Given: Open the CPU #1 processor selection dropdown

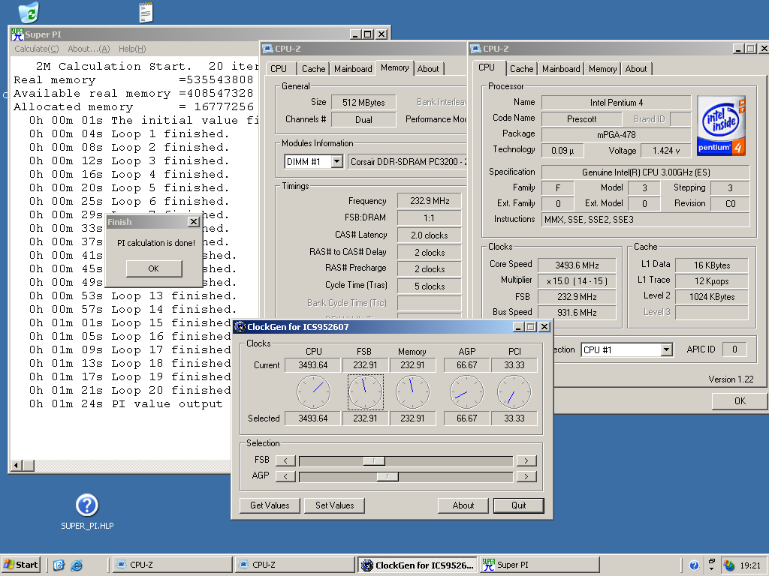Looking at the screenshot, I should point(666,350).
